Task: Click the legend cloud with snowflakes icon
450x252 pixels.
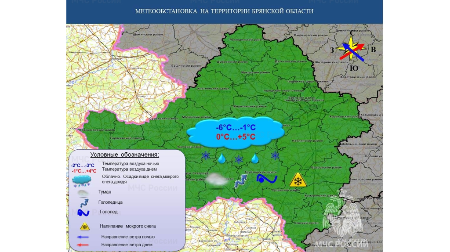Action: [x=82, y=181]
